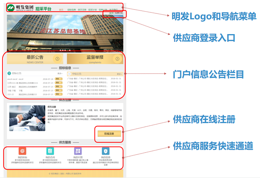Select 首页 in navigation menu

[61, 10]
